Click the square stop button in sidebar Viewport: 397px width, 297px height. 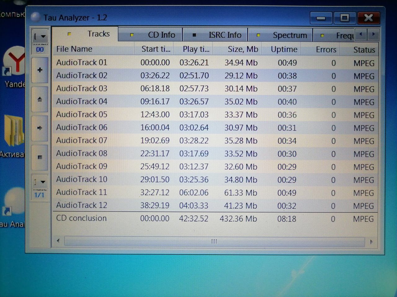(40, 157)
